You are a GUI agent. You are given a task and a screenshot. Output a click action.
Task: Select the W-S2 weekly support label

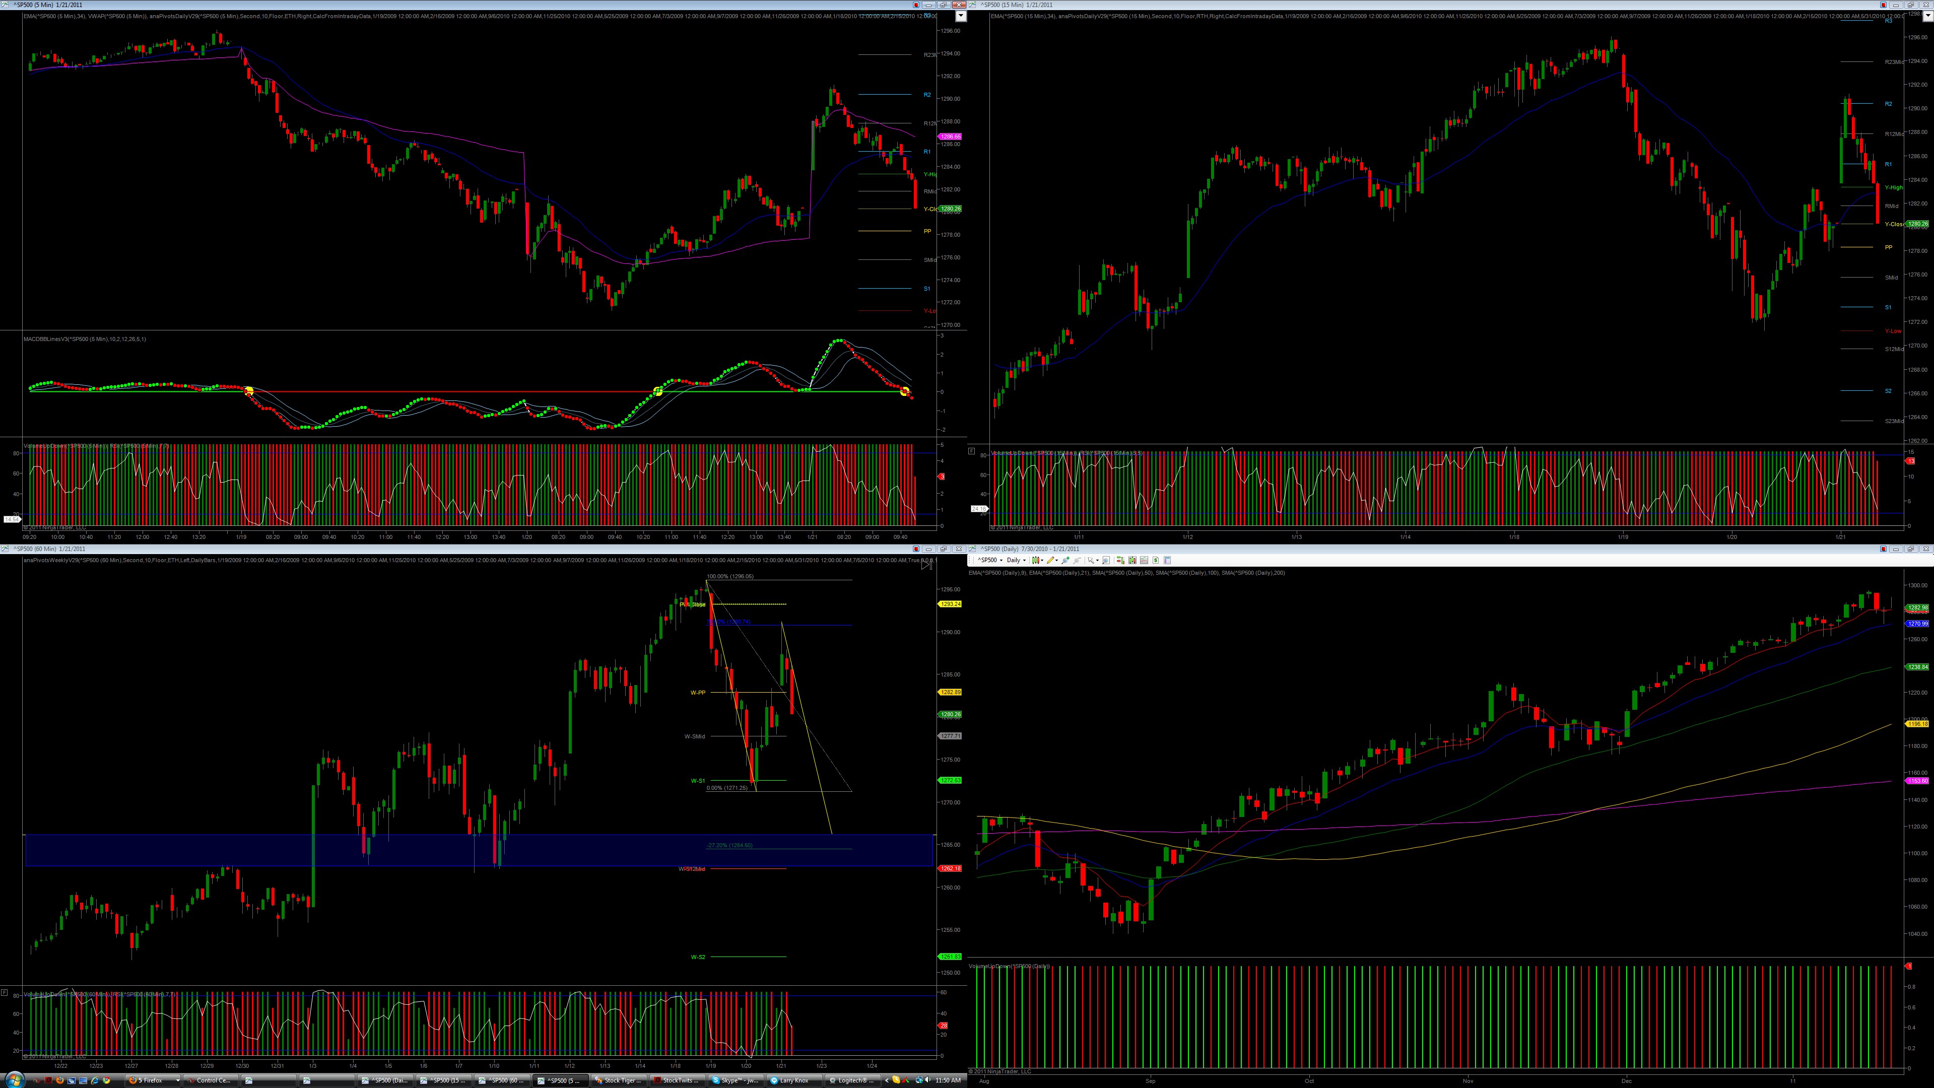tap(697, 958)
